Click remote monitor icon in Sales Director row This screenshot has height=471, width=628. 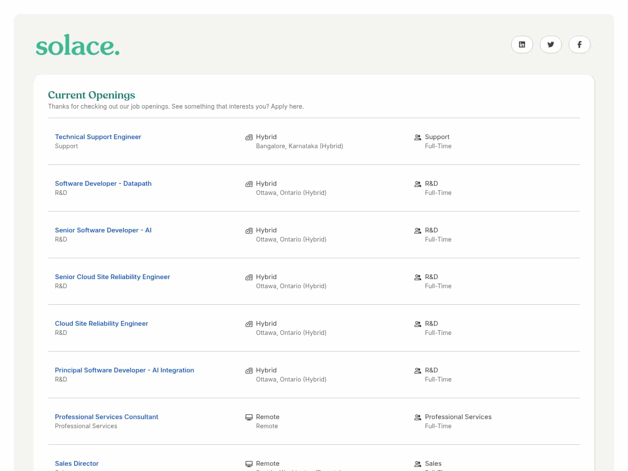point(249,464)
